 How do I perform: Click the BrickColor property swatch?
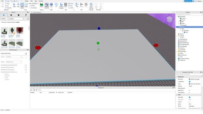[x=189, y=79]
